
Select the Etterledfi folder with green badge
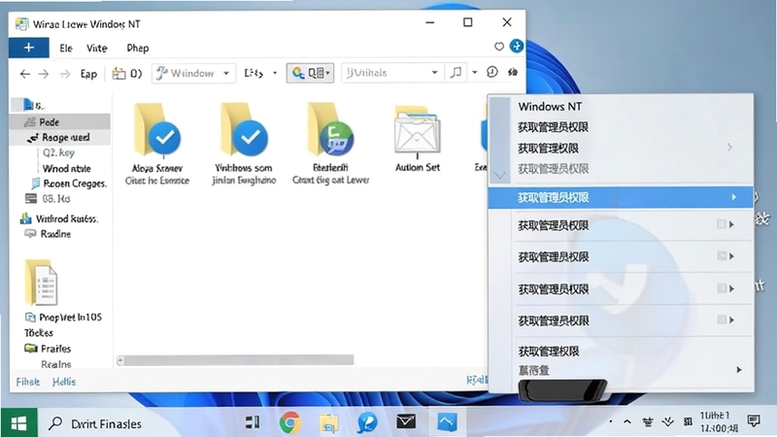(330, 144)
